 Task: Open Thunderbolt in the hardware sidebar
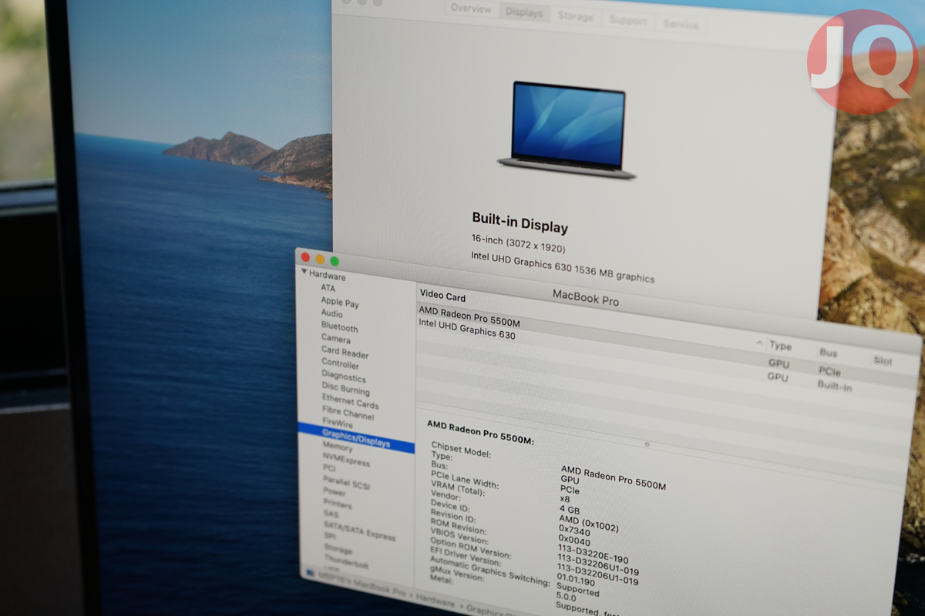point(347,563)
